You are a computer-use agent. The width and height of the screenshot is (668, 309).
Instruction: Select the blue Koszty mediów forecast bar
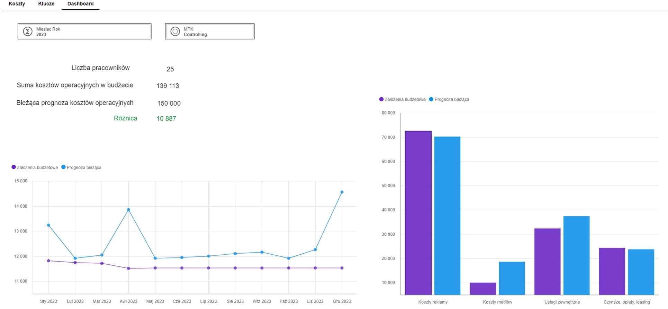pos(512,278)
